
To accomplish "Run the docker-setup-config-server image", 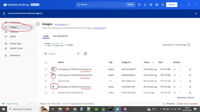I will 175,93.
